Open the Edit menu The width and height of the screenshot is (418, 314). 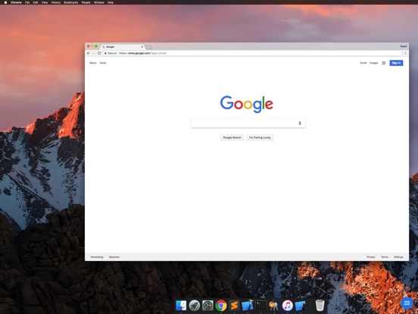[36, 2]
